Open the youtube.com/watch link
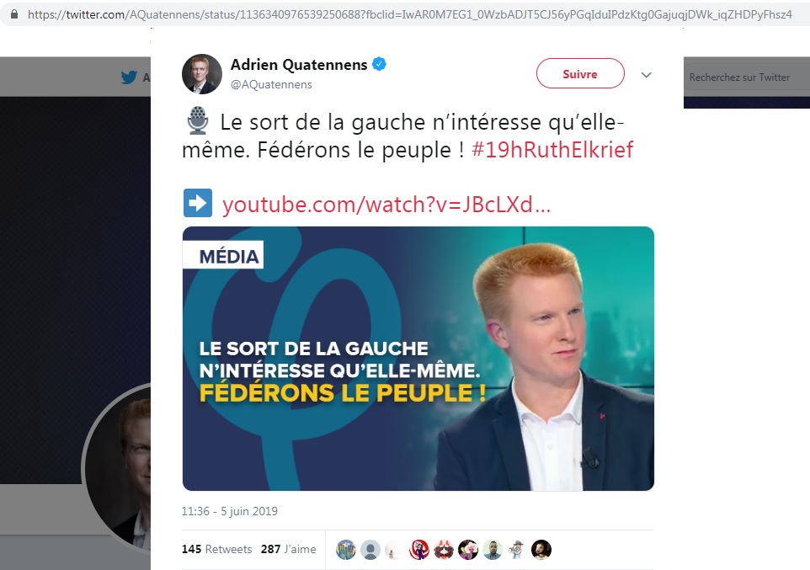Image resolution: width=810 pixels, height=570 pixels. [x=386, y=205]
